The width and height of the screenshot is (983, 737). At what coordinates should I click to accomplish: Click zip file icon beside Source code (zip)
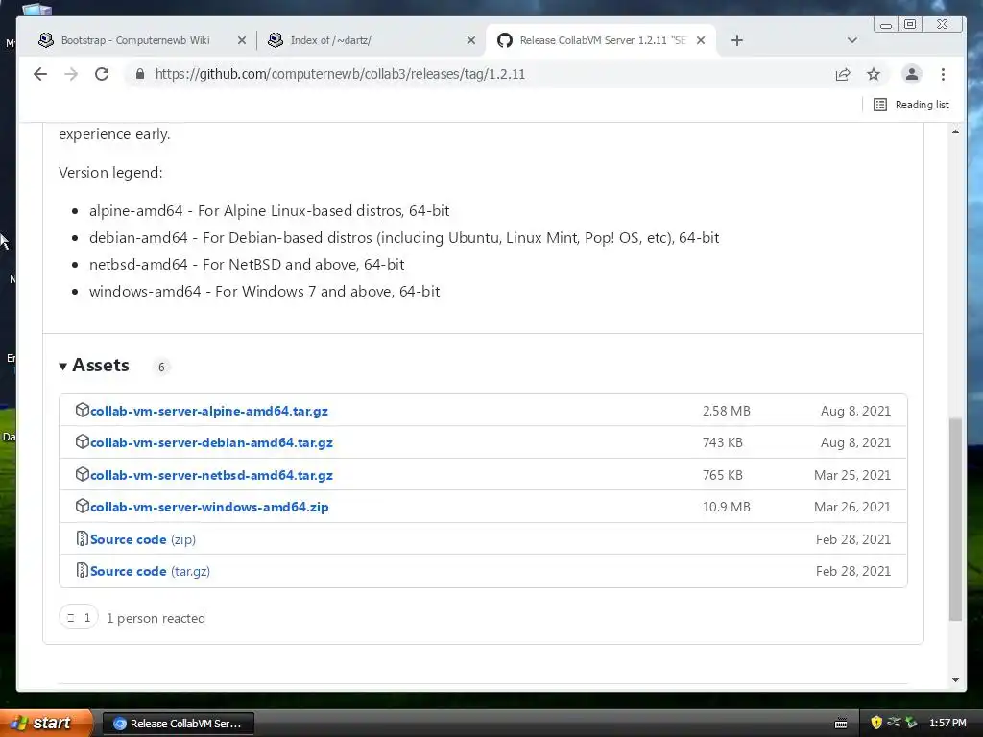(83, 538)
